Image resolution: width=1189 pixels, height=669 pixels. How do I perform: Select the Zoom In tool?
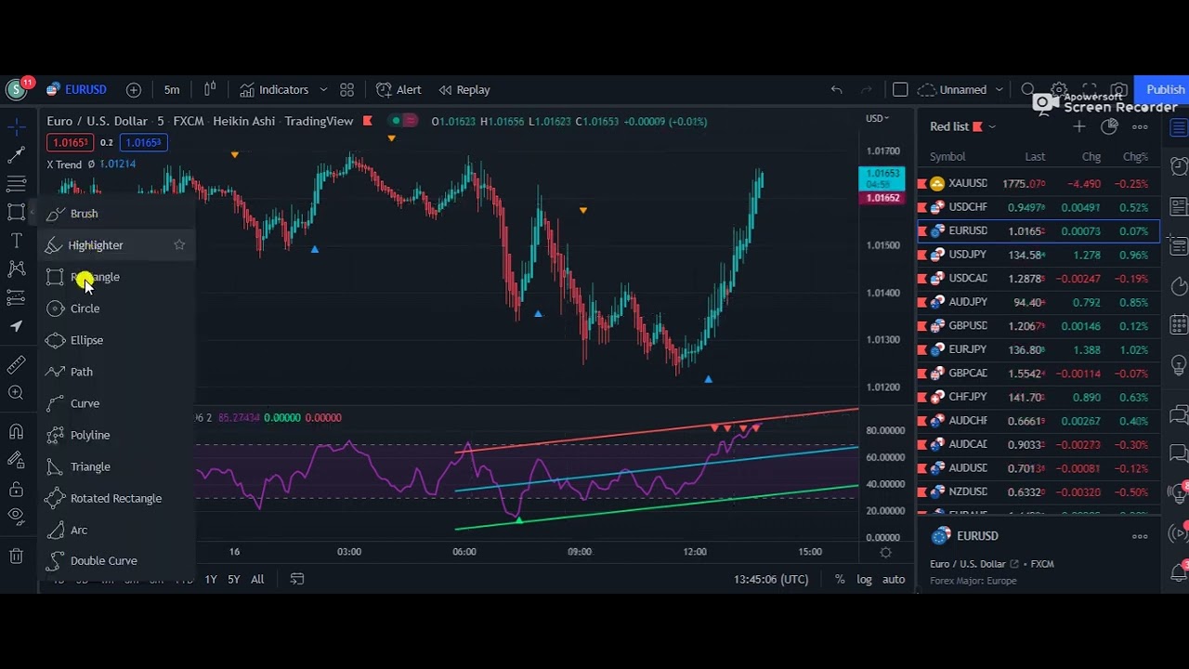coord(16,393)
